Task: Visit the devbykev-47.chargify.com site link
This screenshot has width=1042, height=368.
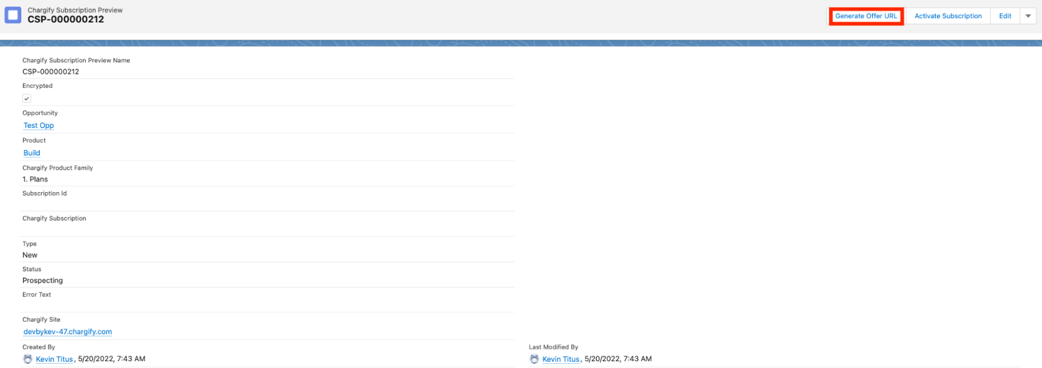Action: pos(68,332)
